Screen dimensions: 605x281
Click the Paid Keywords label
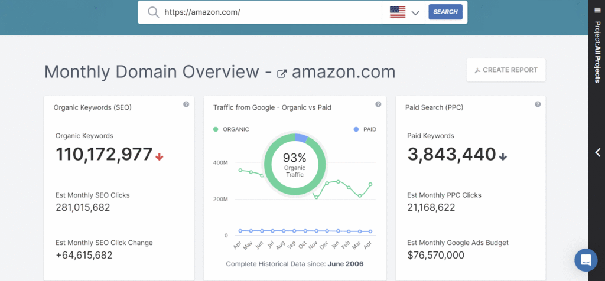(431, 136)
